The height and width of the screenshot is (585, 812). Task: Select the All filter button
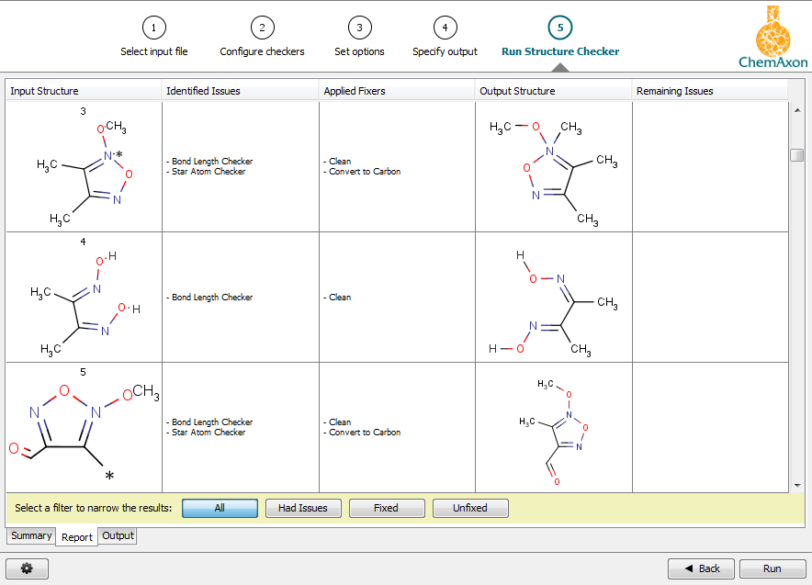tap(220, 508)
